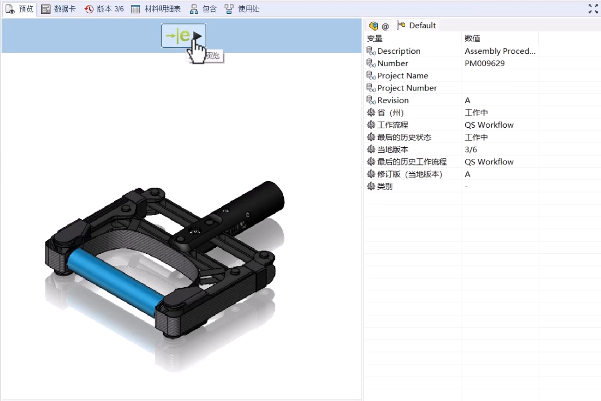
Task: Click the database icon beside Revision
Action: [x=371, y=100]
